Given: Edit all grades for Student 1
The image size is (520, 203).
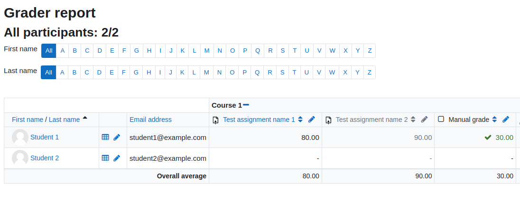Looking at the screenshot, I should [x=116, y=138].
